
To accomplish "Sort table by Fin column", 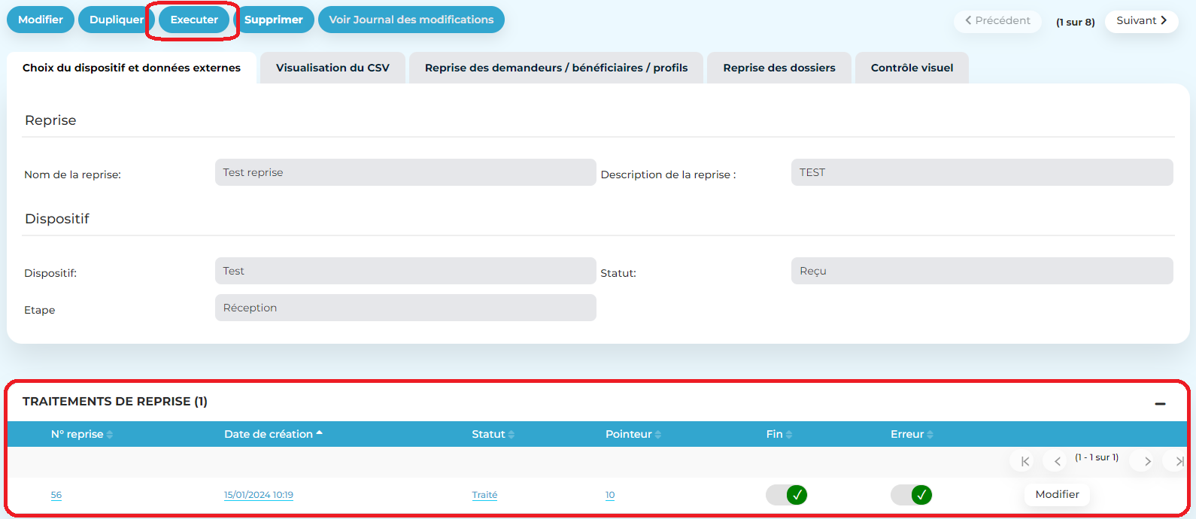I will click(779, 434).
